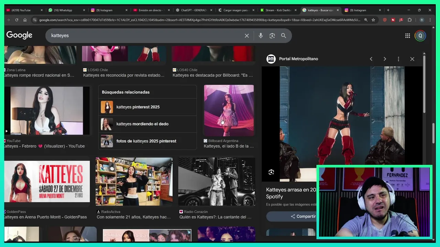Screen dimensions: 440x247
Task: Show previous image in preview panel
Action: [371, 59]
